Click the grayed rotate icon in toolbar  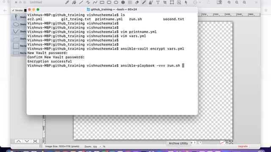(x=209, y=3)
